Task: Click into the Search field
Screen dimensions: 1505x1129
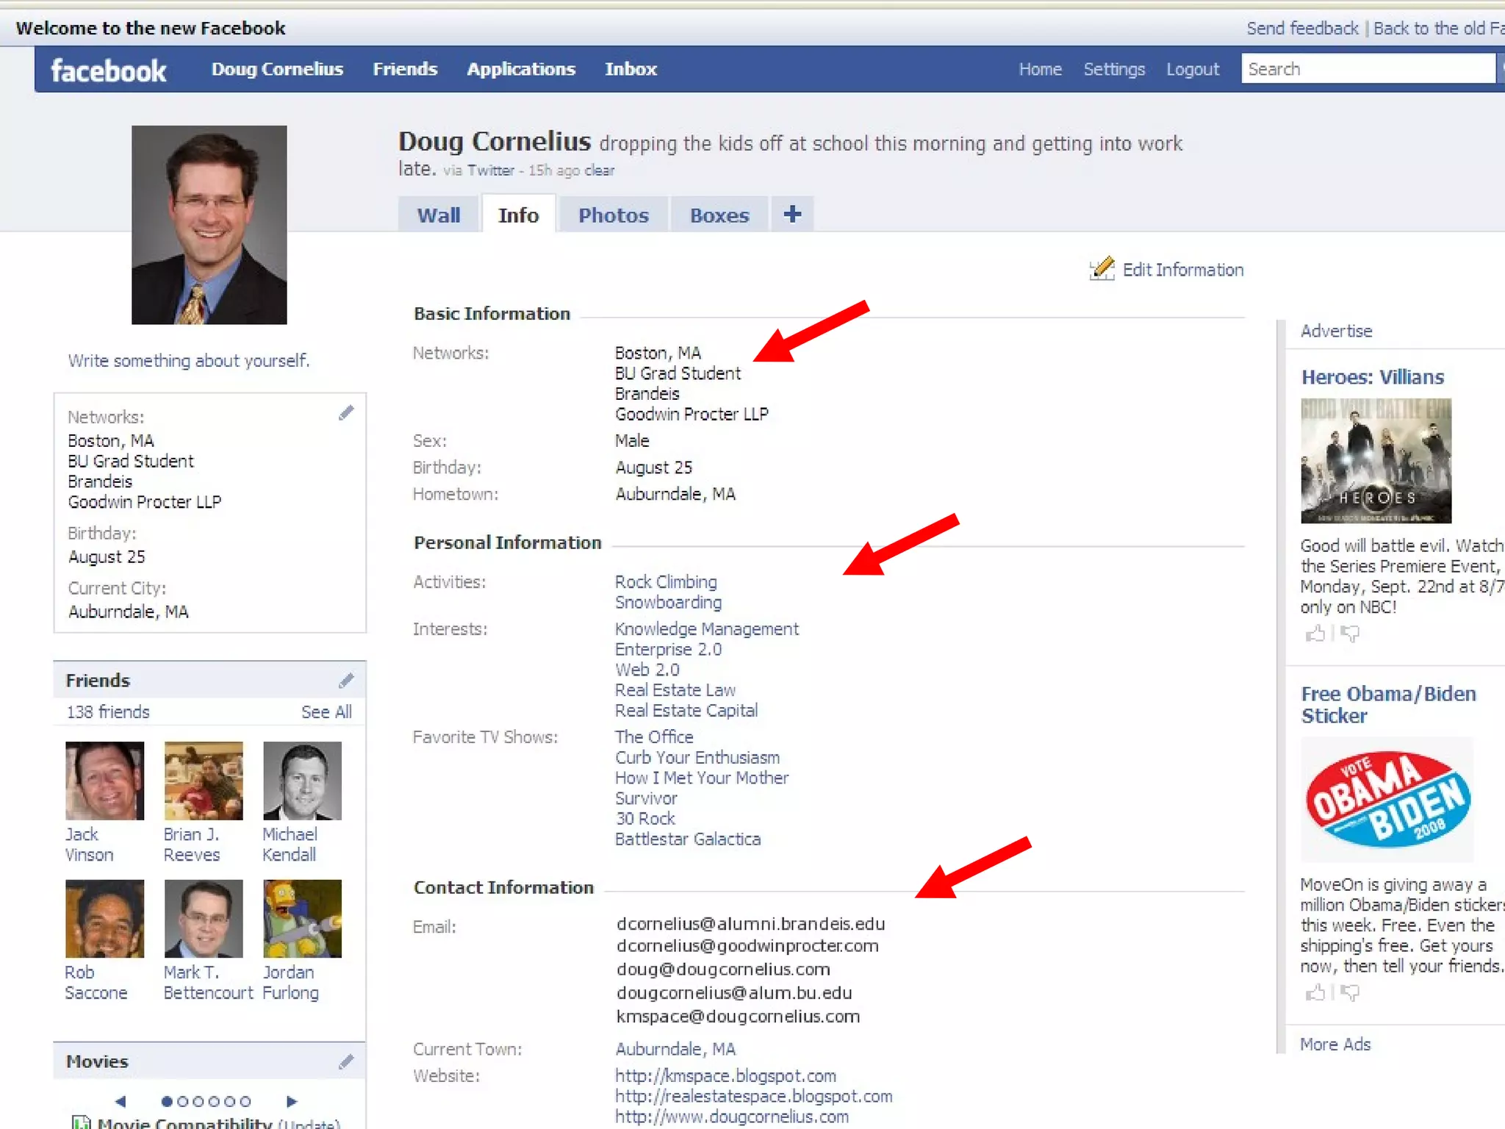Action: tap(1367, 69)
